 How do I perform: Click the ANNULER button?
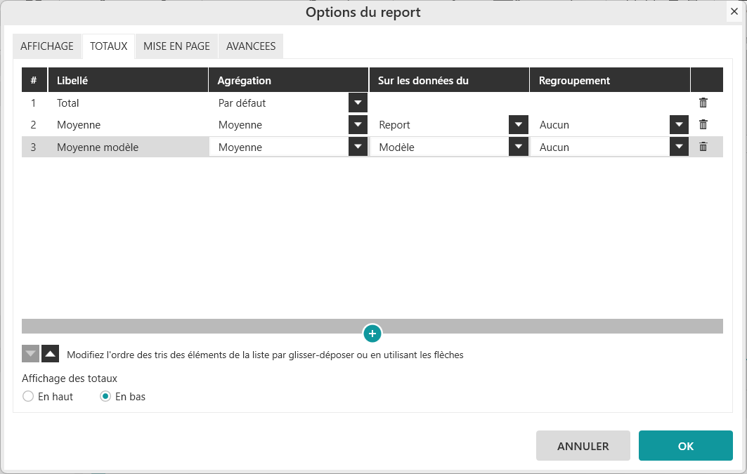(x=583, y=446)
